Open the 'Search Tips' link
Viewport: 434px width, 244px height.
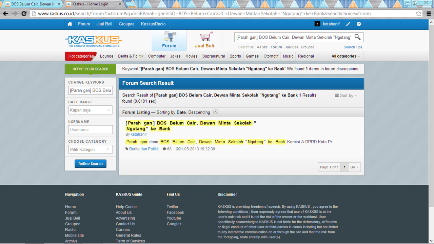pyautogui.click(x=353, y=47)
